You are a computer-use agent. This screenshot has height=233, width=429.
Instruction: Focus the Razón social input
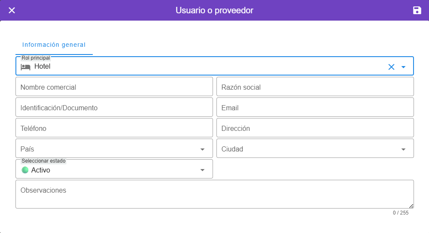coord(315,87)
